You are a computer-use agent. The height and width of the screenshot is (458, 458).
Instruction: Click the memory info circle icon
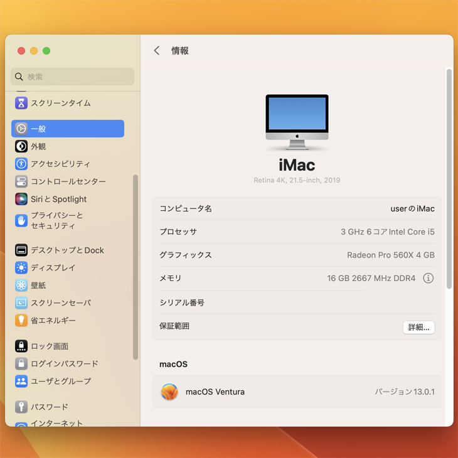click(429, 278)
